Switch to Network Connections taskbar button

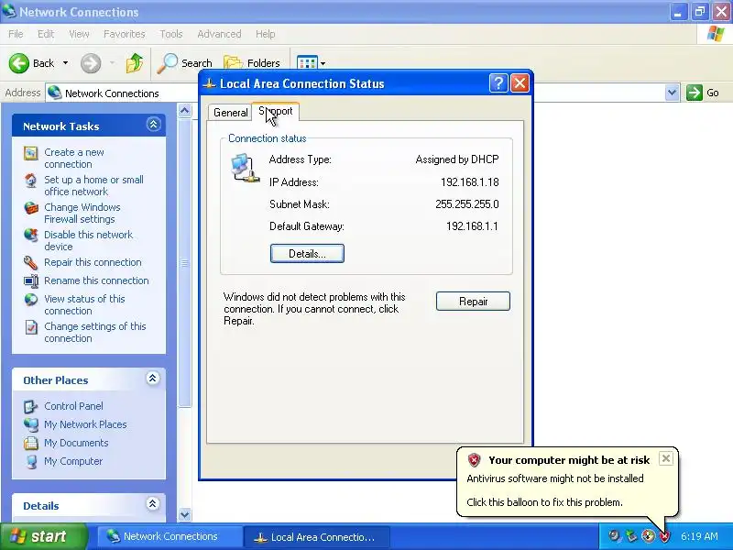(x=170, y=536)
